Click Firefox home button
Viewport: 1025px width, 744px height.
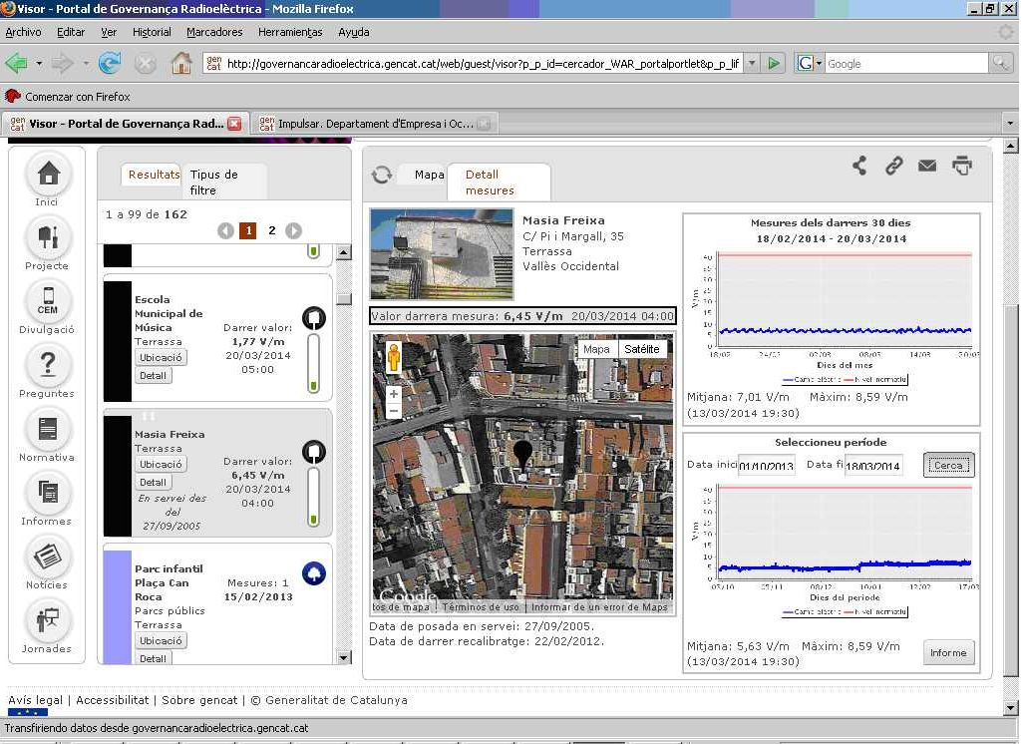[181, 64]
